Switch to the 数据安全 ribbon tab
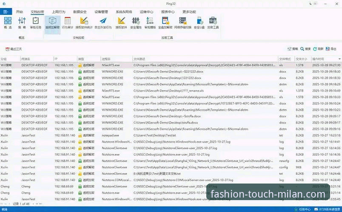 click(x=80, y=12)
